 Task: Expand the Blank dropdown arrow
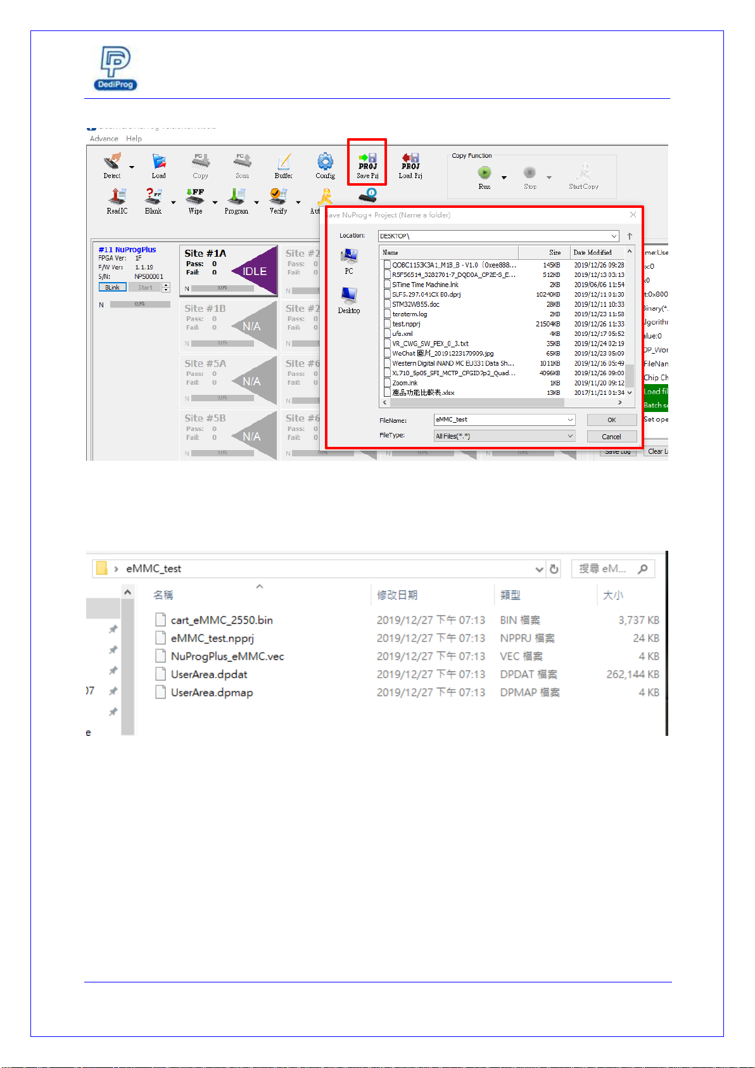pyautogui.click(x=174, y=203)
